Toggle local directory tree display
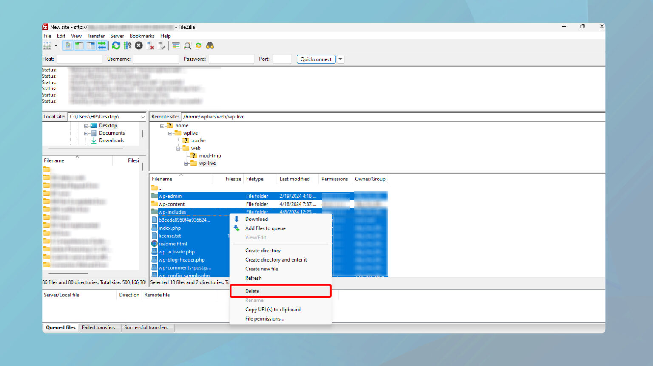 (79, 46)
